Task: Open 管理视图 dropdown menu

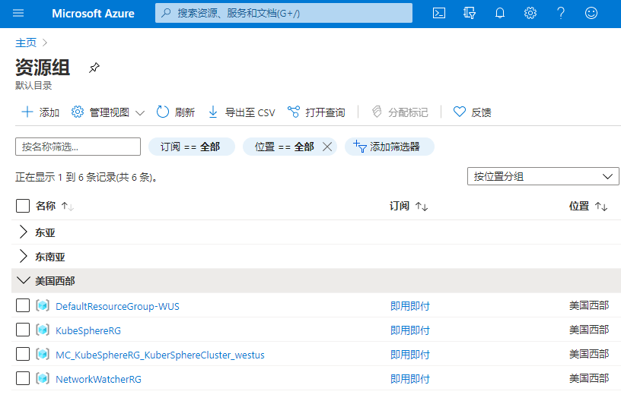Action: click(108, 112)
